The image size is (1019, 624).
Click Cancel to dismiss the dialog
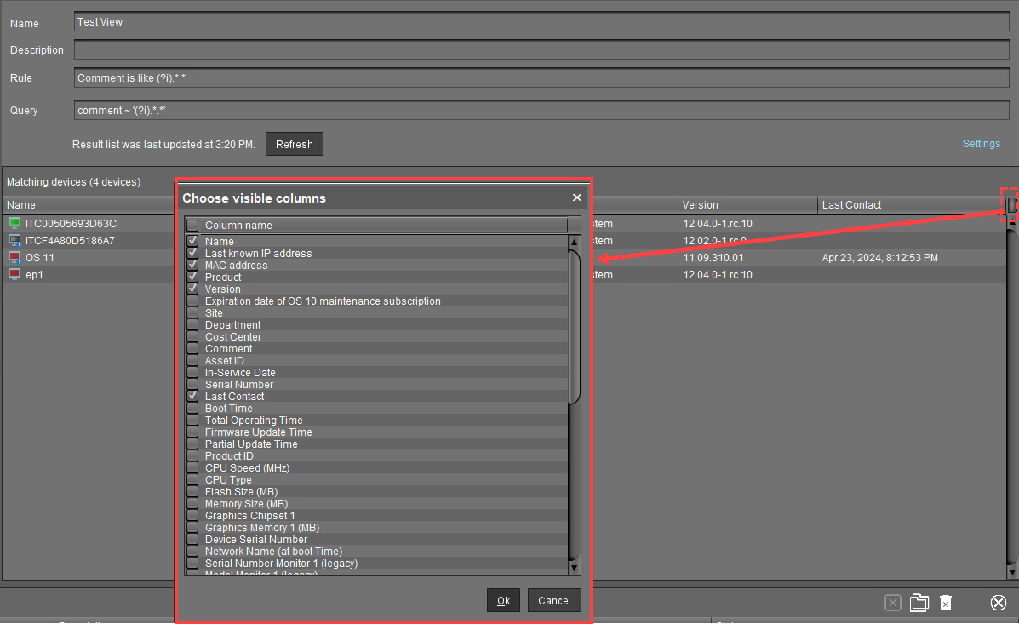554,600
